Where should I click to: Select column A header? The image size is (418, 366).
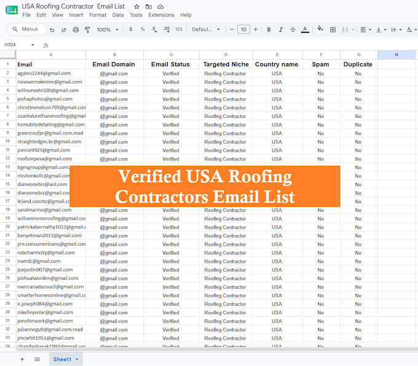(51, 55)
